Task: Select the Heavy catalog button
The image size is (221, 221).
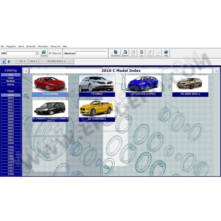Action: tap(11, 84)
